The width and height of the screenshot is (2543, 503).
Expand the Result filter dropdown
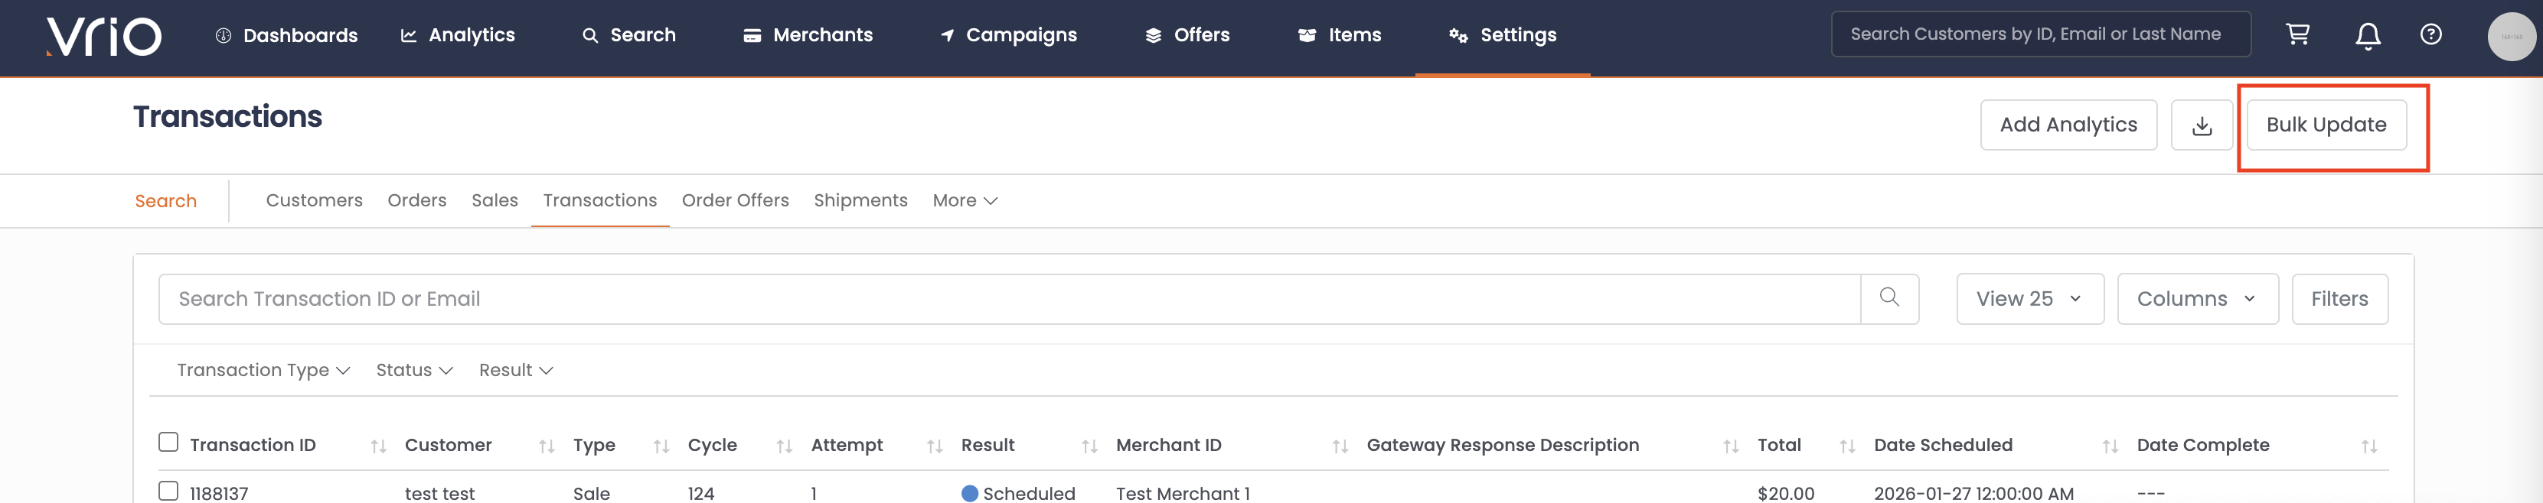pos(516,370)
